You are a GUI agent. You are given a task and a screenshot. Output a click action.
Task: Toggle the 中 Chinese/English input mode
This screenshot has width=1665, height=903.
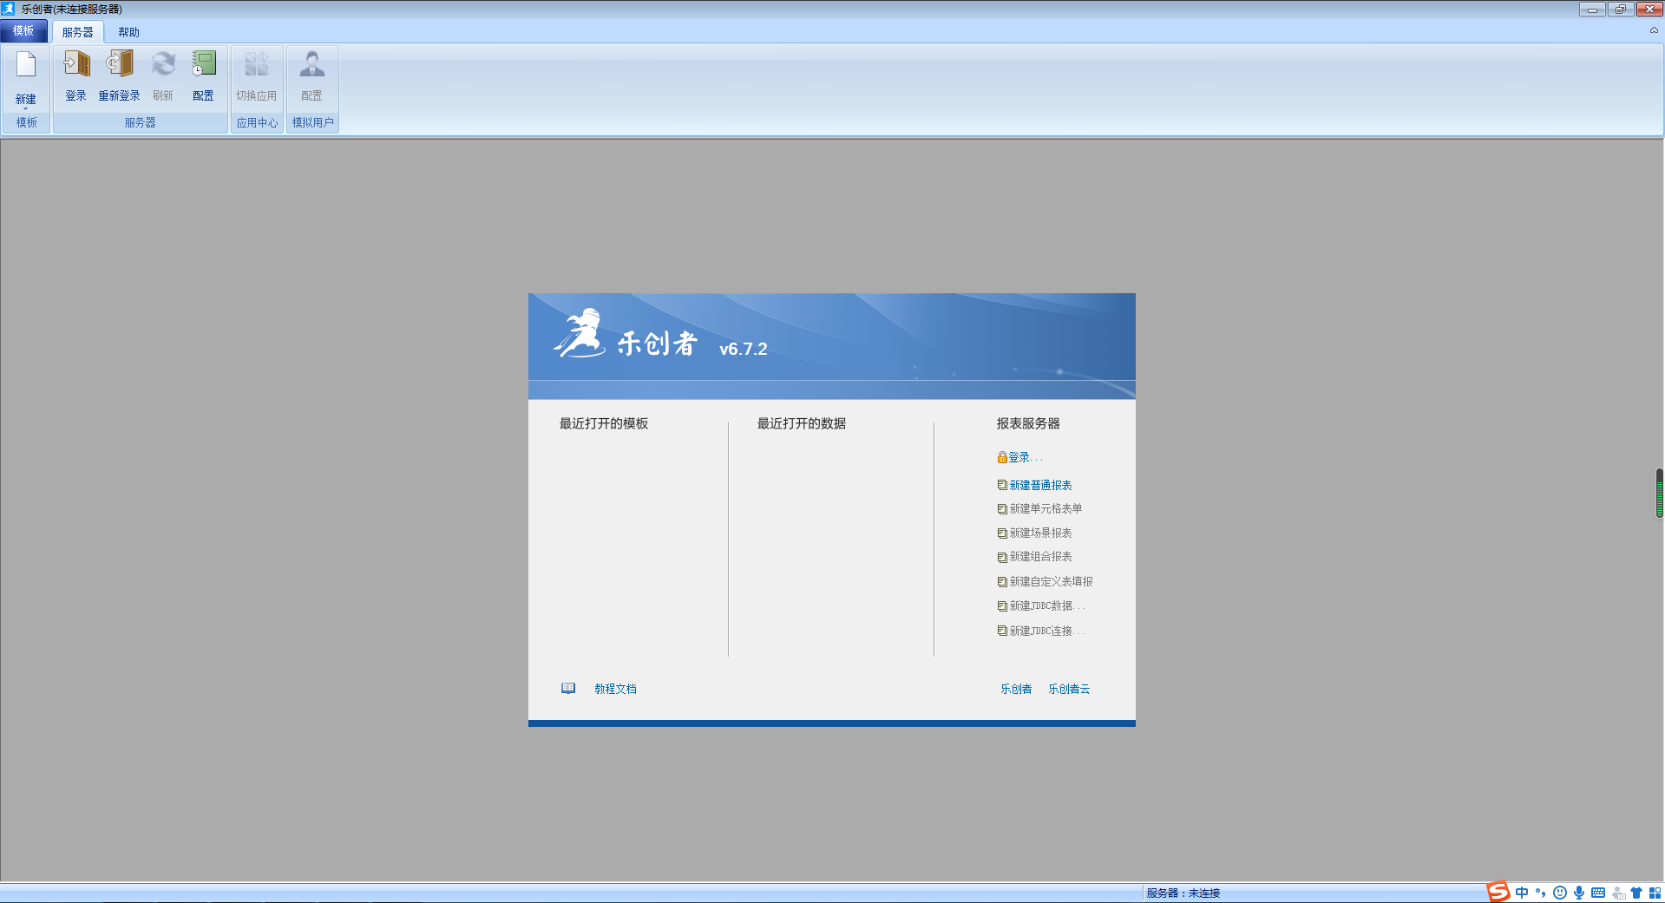[1522, 893]
